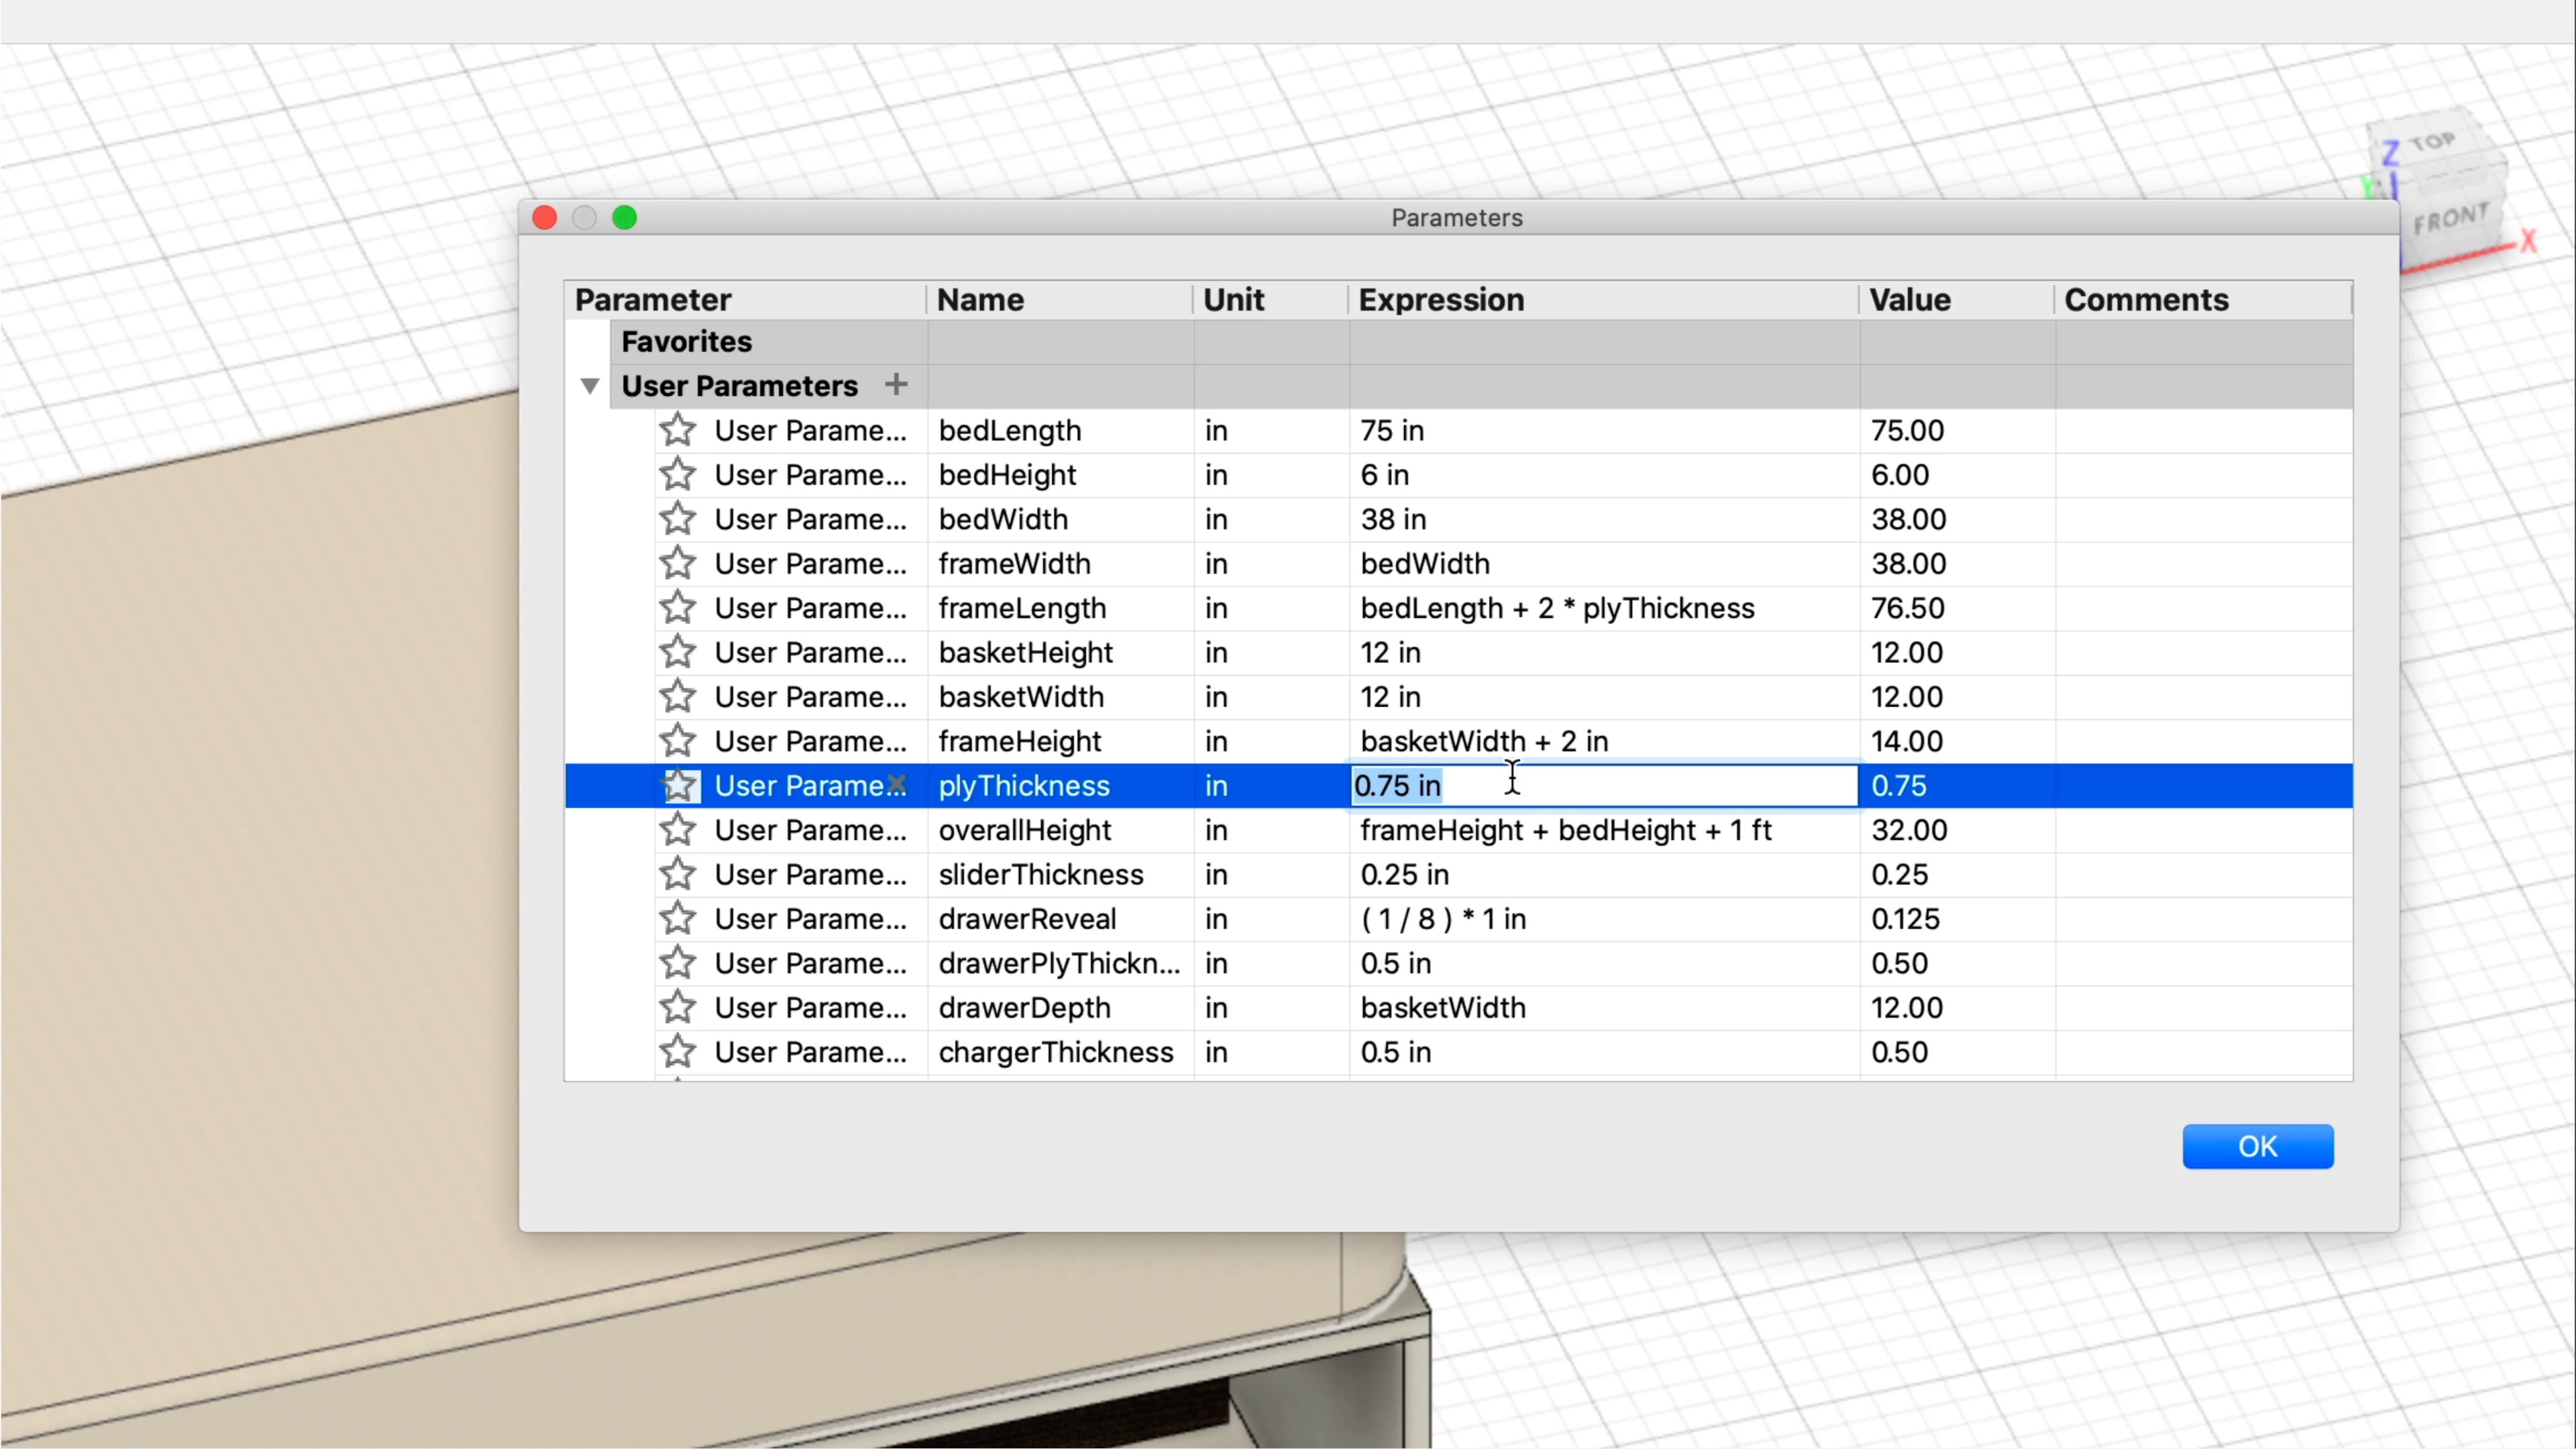Screen dimensions: 2576x1449
Task: Favorite the basketHeight parameter star
Action: click(x=678, y=652)
